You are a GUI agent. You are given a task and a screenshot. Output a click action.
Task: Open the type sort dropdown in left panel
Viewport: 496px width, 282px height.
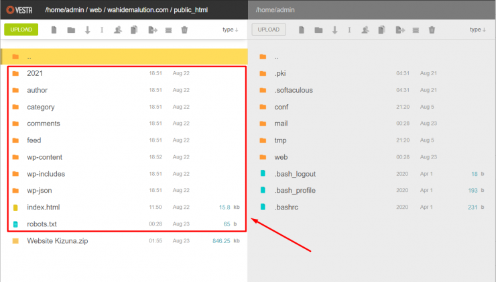pyautogui.click(x=231, y=30)
